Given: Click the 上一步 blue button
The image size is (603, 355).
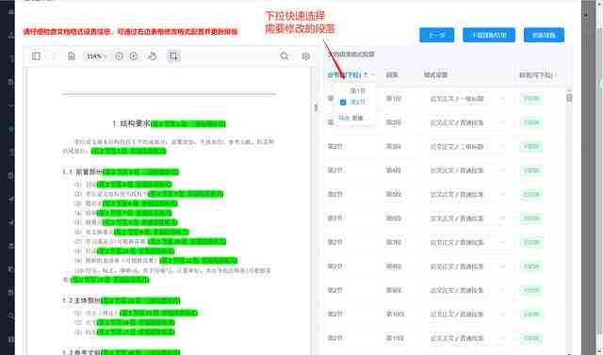Looking at the screenshot, I should point(436,35).
